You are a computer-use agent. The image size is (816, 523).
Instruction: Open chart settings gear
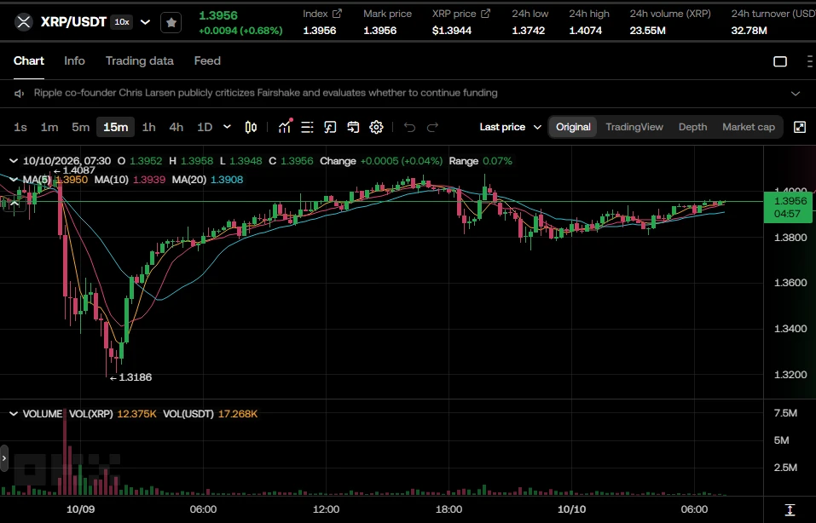pos(376,127)
